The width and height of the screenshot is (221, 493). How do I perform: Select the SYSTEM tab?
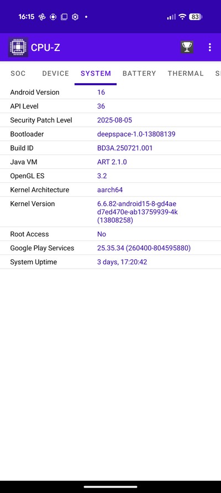point(96,73)
